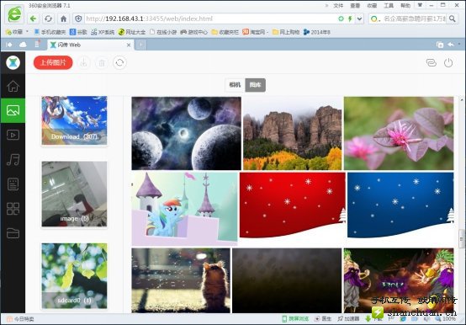
Task: Click the power disconnect icon at top right
Action: pyautogui.click(x=448, y=63)
